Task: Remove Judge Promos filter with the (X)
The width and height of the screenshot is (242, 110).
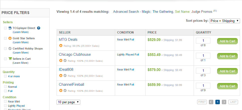Action: tap(215, 11)
